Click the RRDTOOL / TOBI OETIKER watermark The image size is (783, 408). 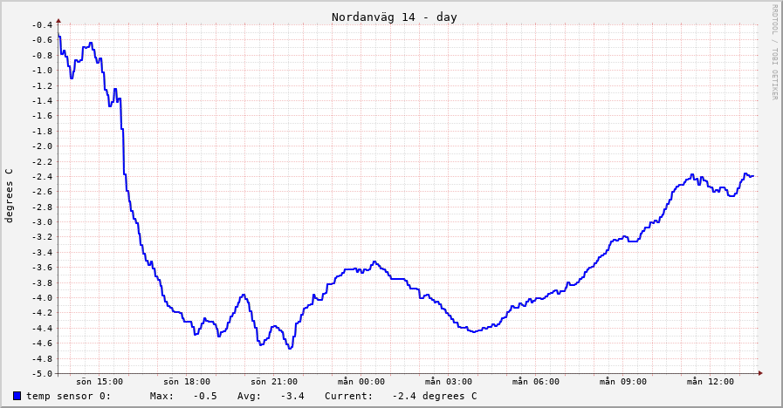(x=773, y=52)
